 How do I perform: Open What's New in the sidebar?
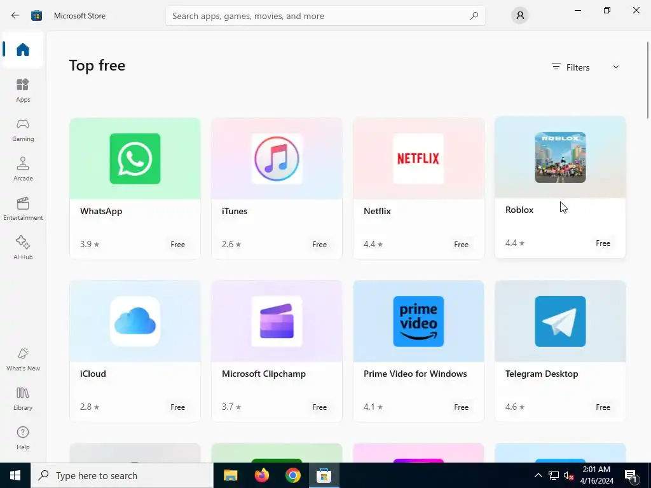coord(23,359)
